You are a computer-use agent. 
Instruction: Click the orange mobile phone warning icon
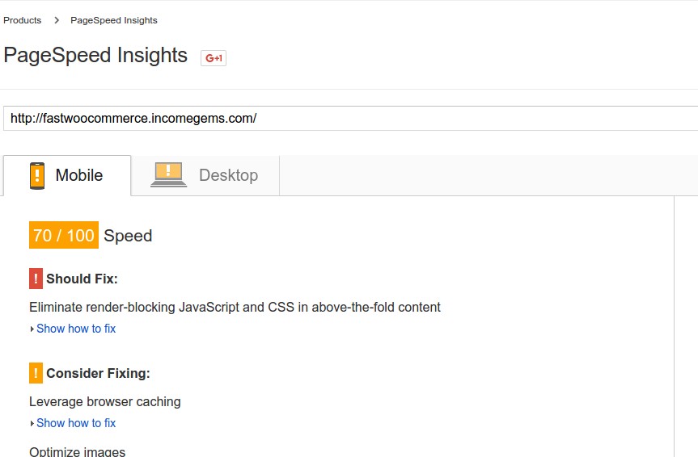(x=37, y=175)
